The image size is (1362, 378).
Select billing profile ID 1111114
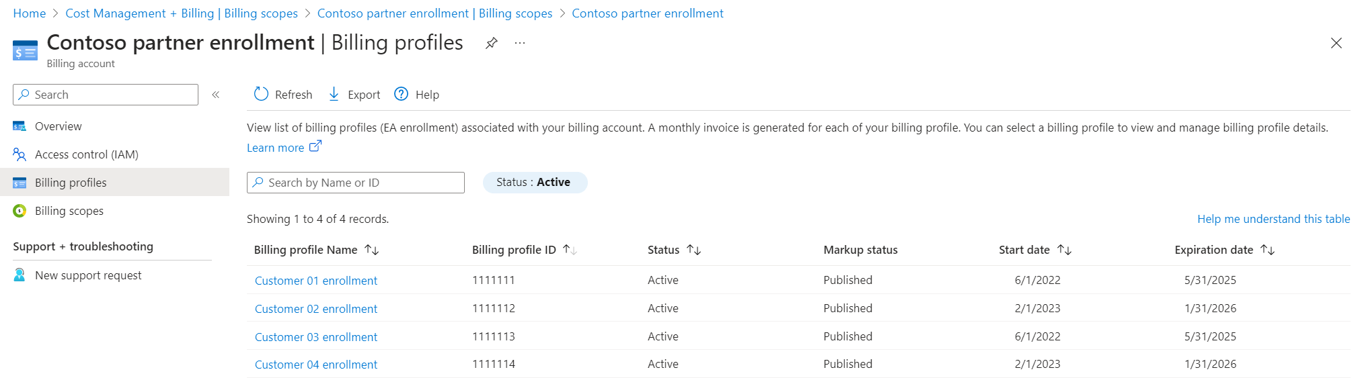click(494, 364)
